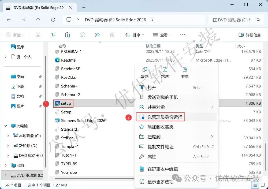Image resolution: width=268 pixels, height=189 pixels.
Task: Open 文档 in sidebar
Action: pos(17,96)
